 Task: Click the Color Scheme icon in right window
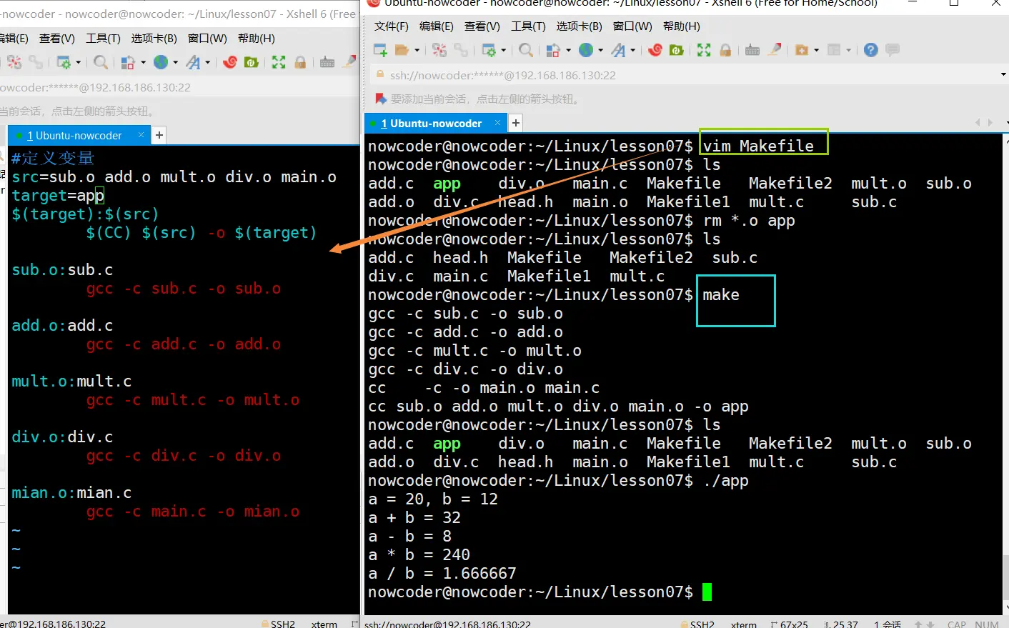coord(553,50)
